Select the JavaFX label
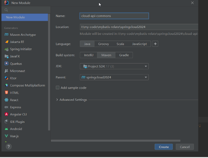The image size is (208, 158). [x=15, y=56]
